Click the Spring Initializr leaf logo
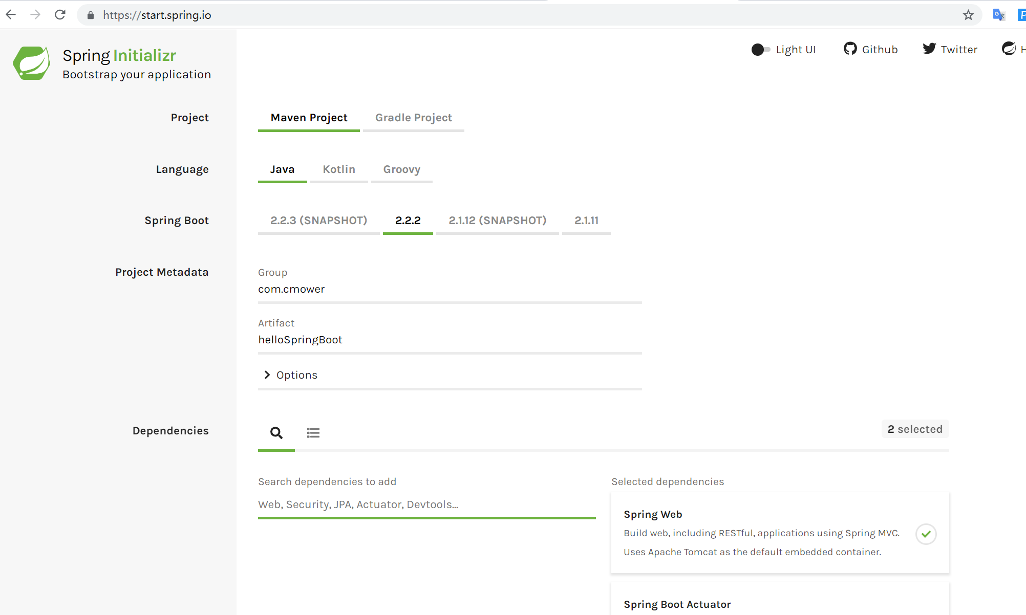 point(32,63)
